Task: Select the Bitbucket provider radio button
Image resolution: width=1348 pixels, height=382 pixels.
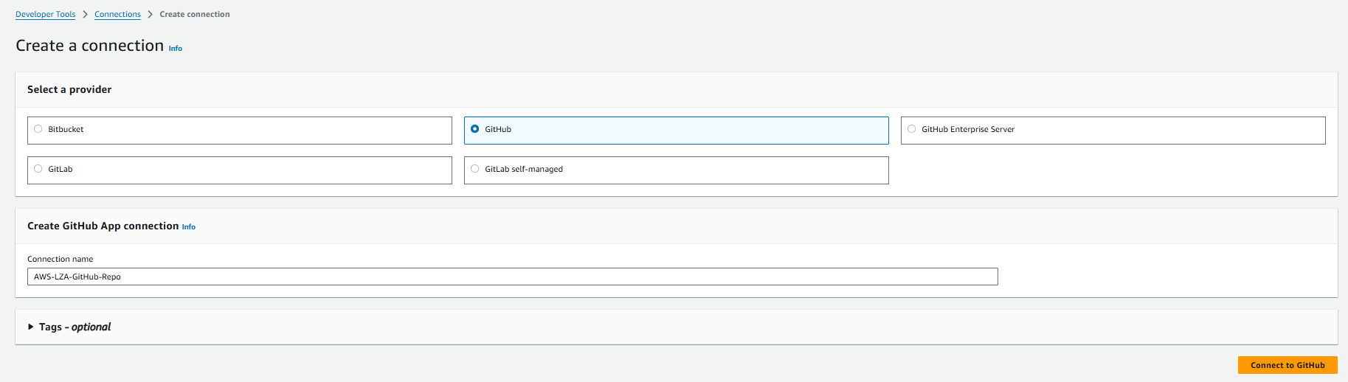Action: pyautogui.click(x=38, y=129)
